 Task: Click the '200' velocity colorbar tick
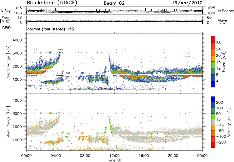[220, 102]
